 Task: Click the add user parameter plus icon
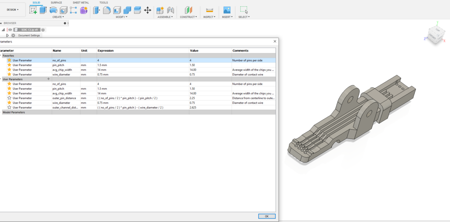(48, 79)
